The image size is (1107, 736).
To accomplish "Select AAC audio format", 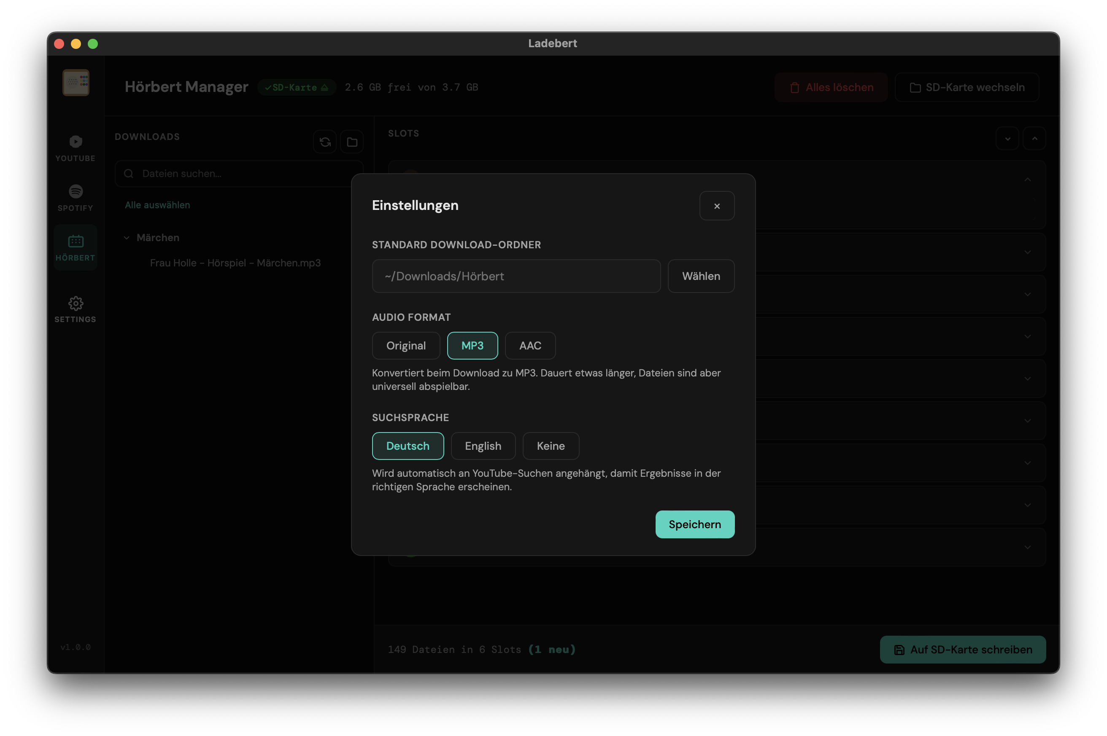I will tap(530, 346).
